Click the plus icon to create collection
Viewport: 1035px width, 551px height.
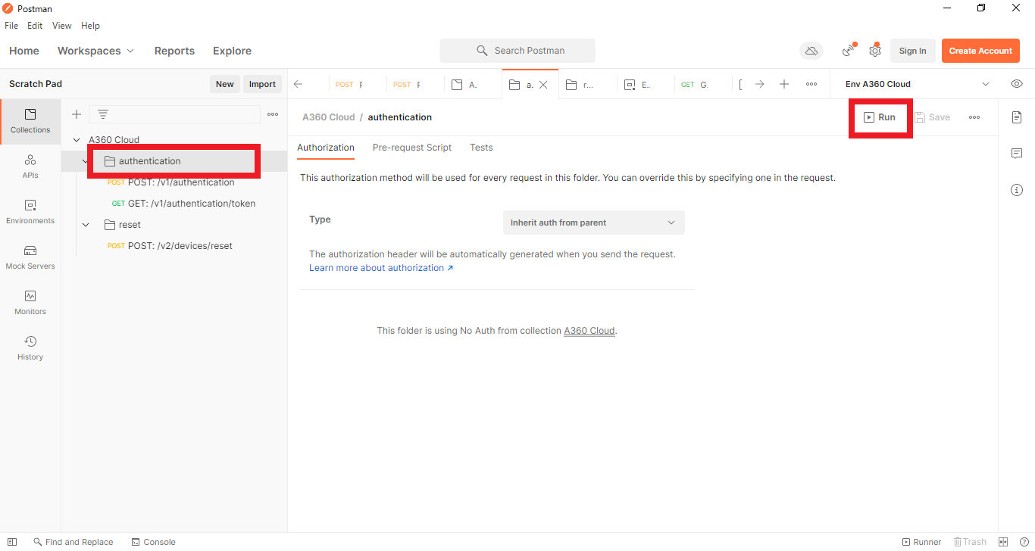click(76, 114)
